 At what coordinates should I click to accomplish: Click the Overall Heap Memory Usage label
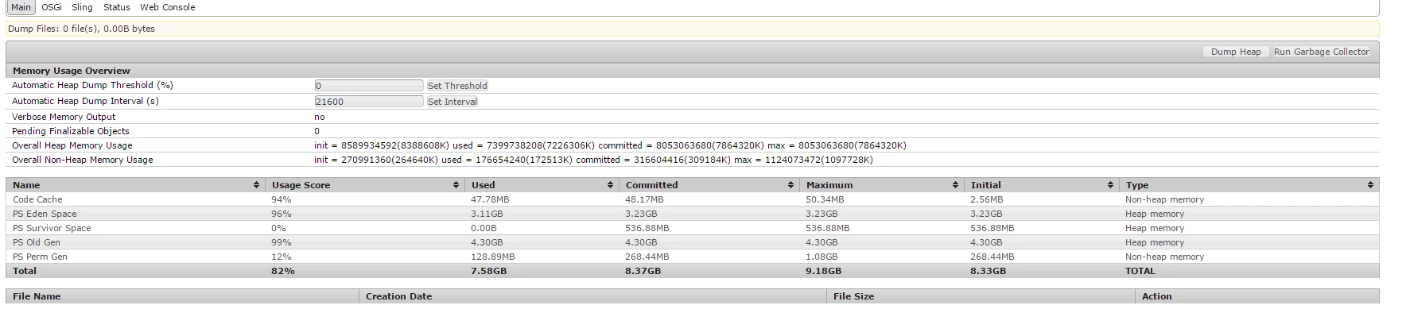point(72,145)
